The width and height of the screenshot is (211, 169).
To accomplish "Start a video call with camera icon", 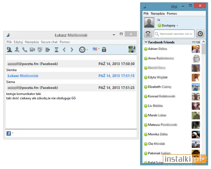I will point(32,50).
